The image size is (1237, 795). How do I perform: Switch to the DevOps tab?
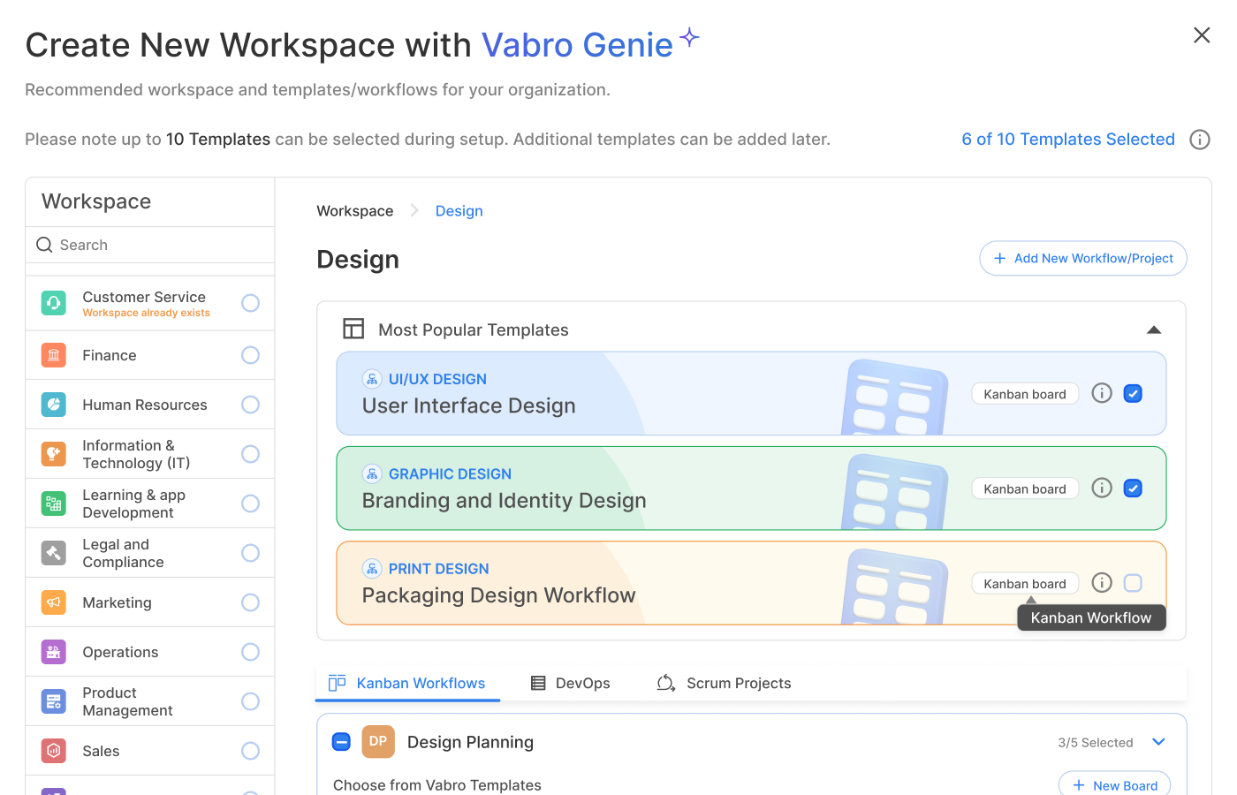tap(570, 683)
